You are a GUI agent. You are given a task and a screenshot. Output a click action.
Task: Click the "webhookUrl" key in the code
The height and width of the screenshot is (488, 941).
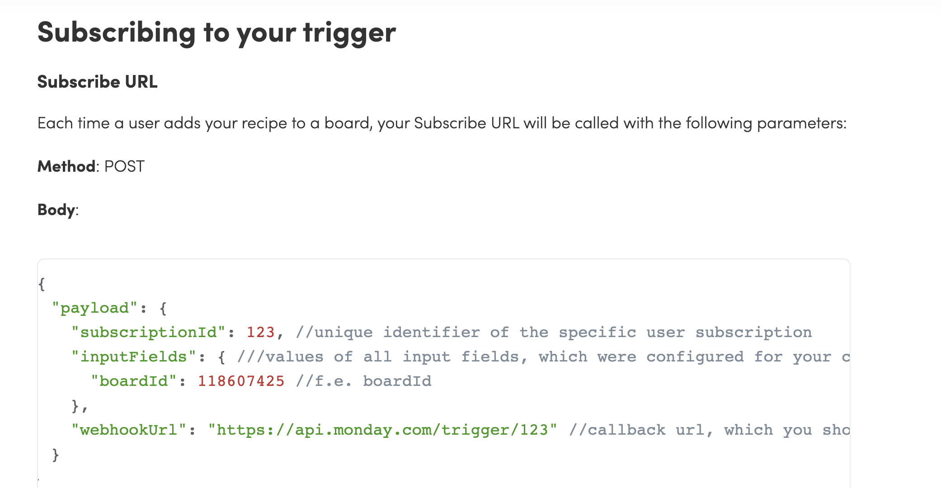129,430
